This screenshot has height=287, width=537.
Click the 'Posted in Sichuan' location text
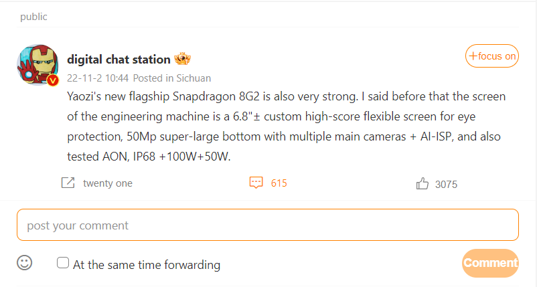pos(172,78)
